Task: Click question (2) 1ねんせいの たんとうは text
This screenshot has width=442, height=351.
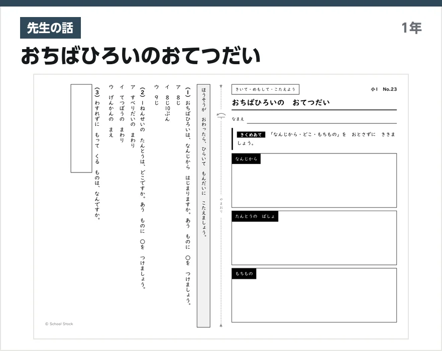Action: [143, 189]
